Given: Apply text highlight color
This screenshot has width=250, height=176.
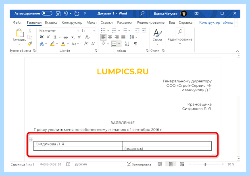Looking at the screenshot, I should coord(52,44).
